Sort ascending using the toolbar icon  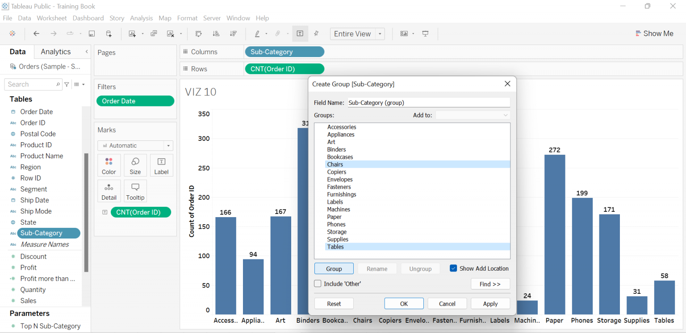pos(216,33)
